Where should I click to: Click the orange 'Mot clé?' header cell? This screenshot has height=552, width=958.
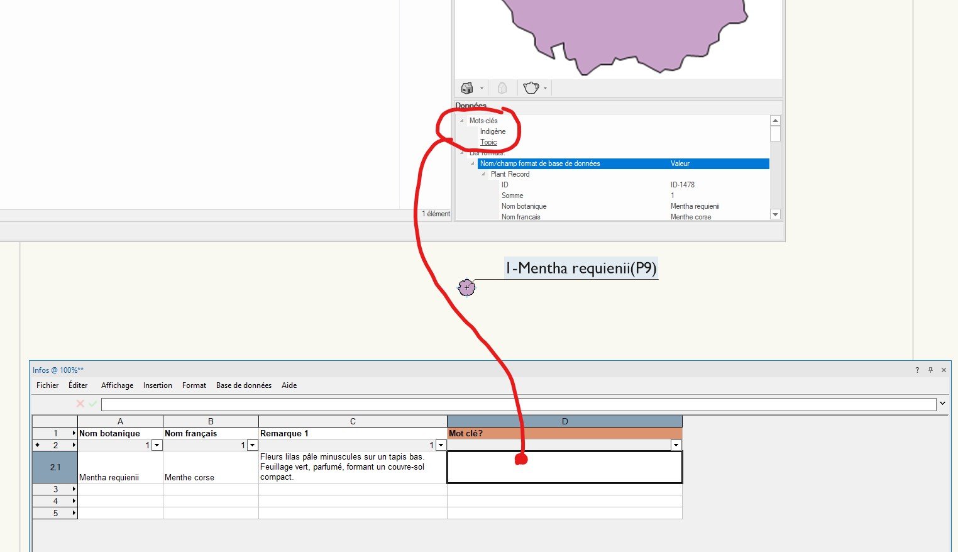click(564, 433)
